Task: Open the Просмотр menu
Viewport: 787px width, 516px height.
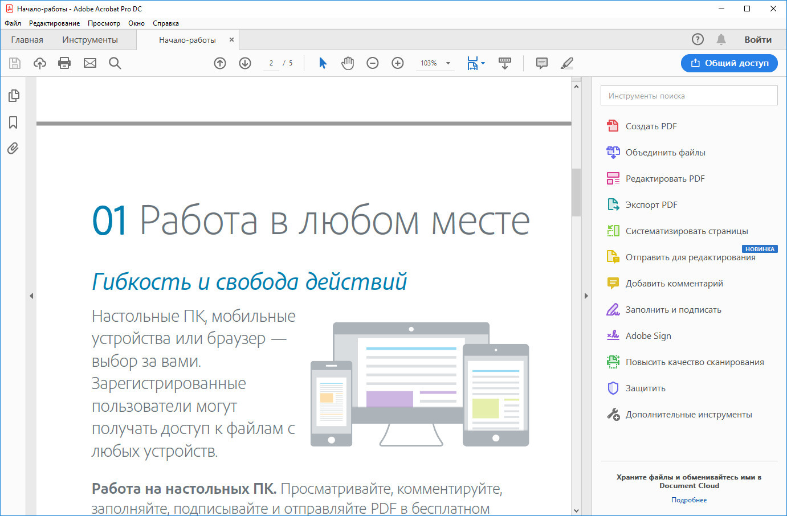Action: [104, 23]
